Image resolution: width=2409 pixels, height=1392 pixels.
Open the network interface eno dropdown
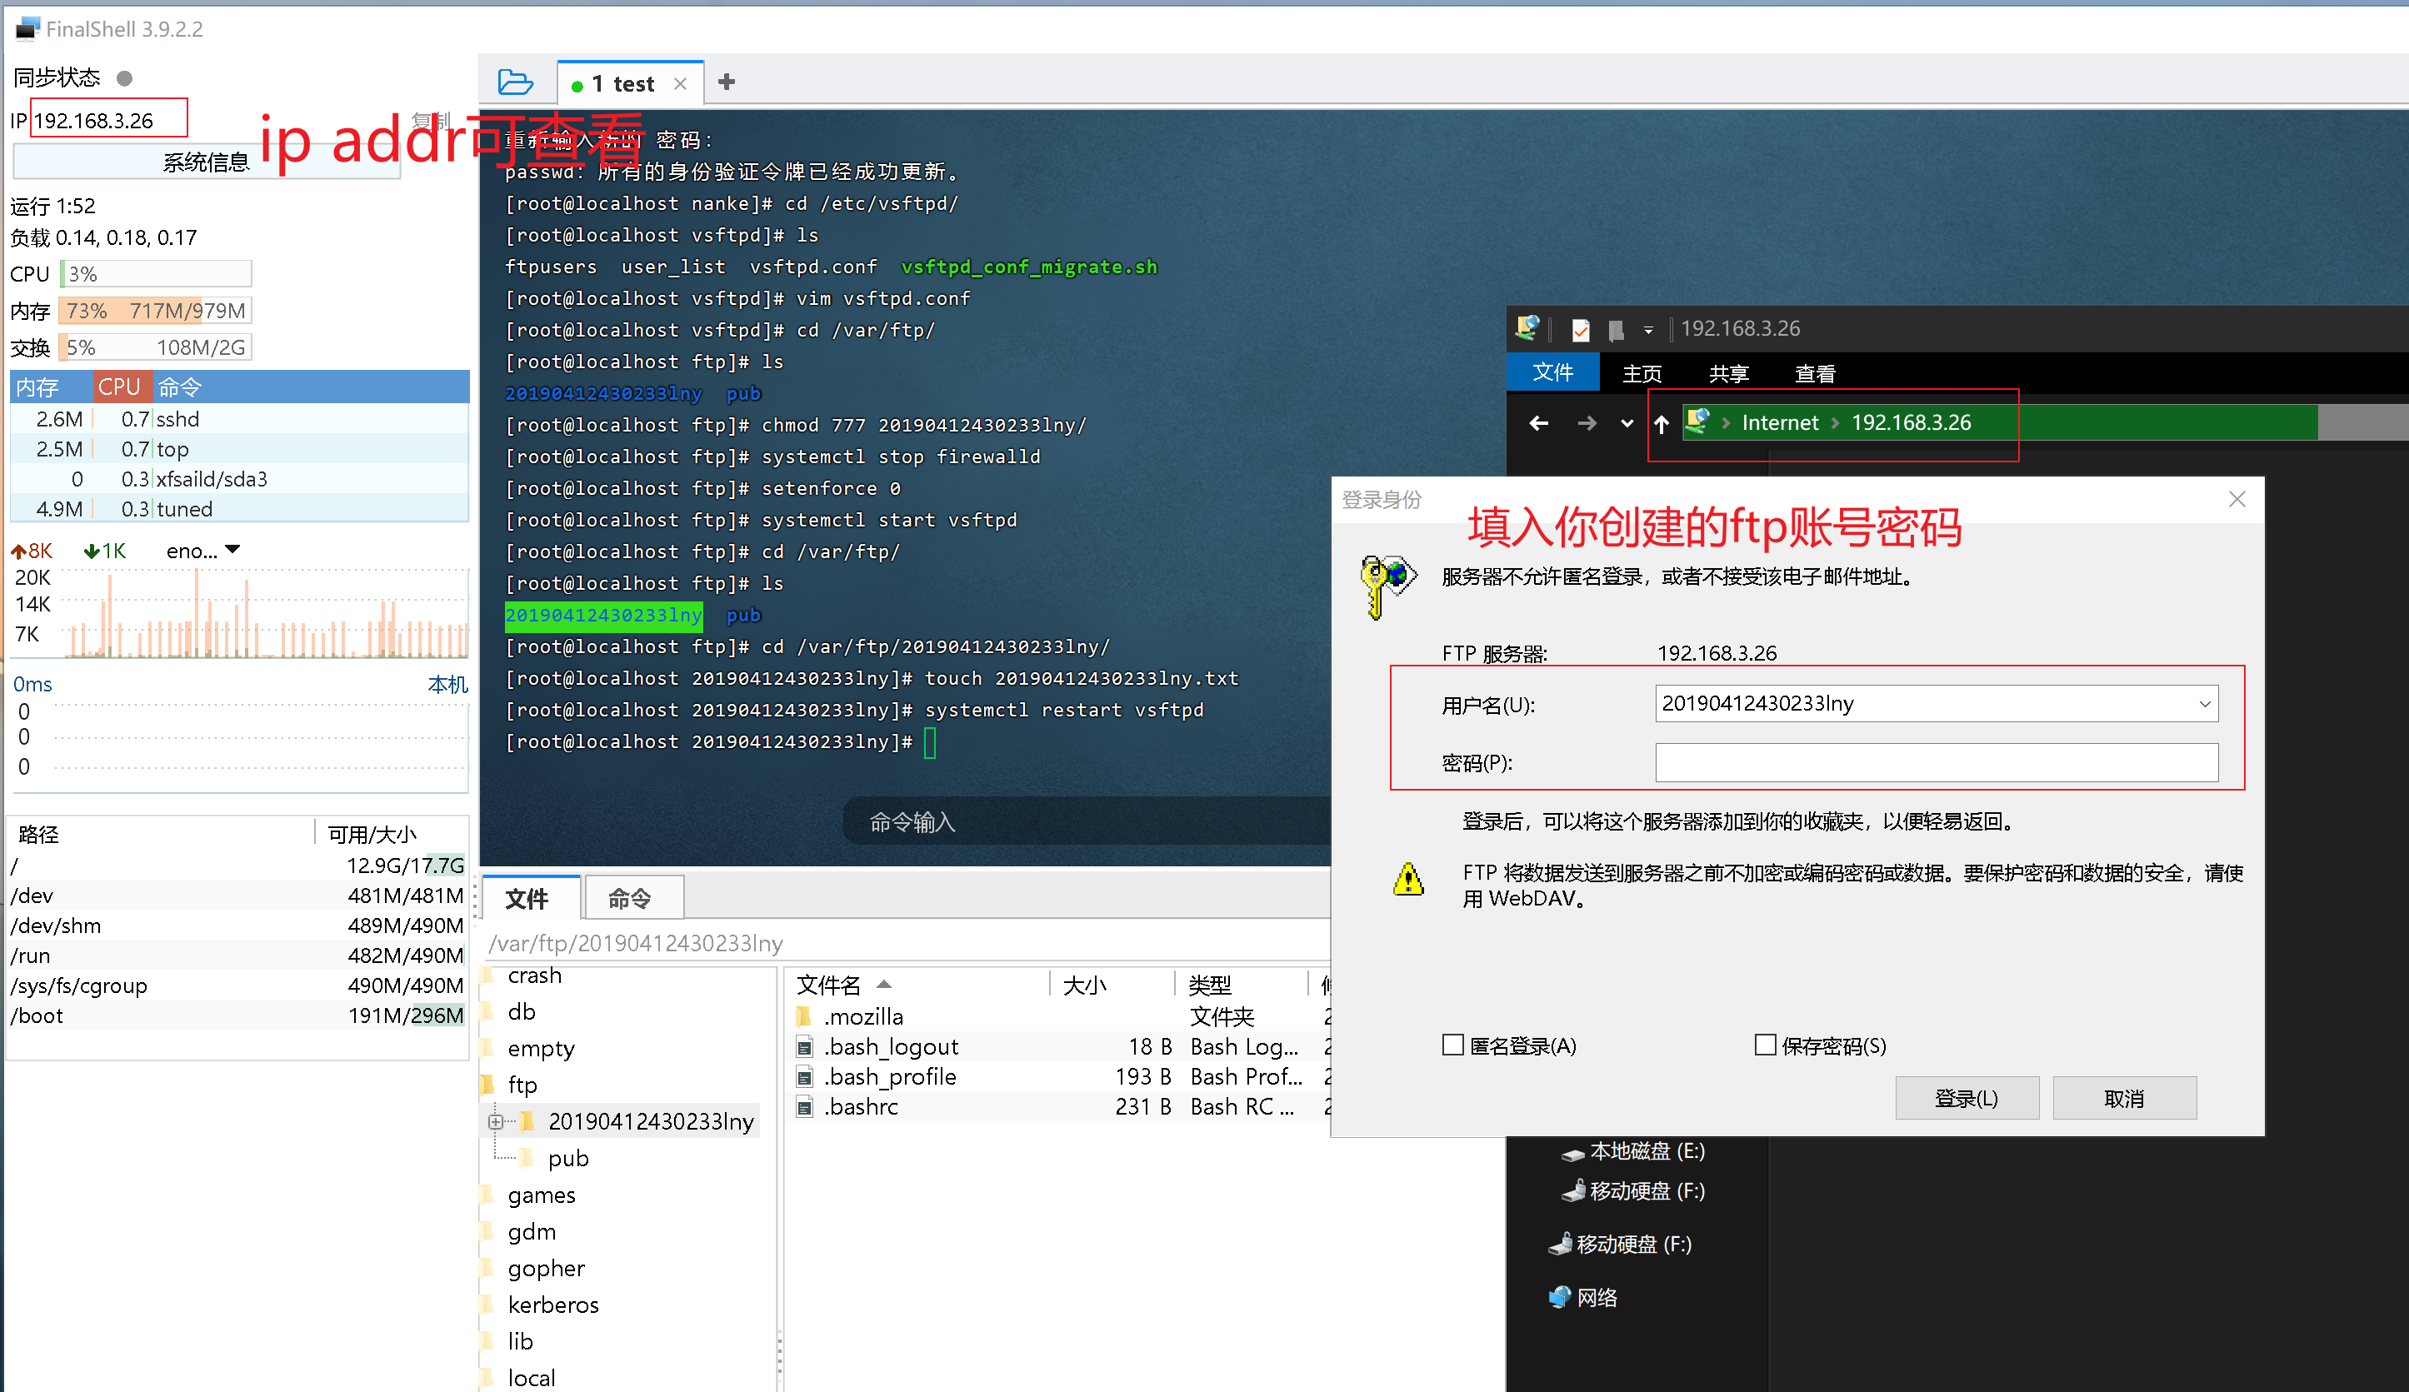tap(232, 551)
